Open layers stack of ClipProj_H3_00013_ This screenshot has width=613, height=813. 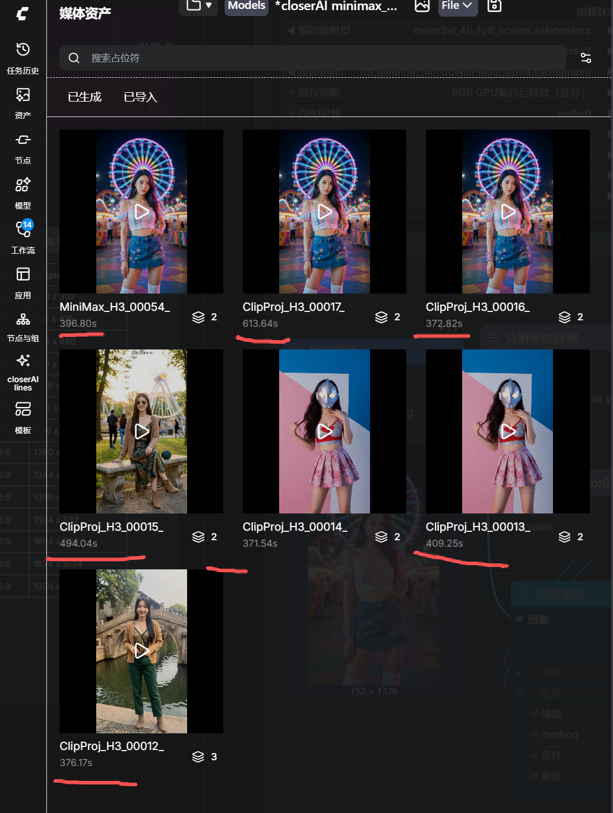point(571,537)
